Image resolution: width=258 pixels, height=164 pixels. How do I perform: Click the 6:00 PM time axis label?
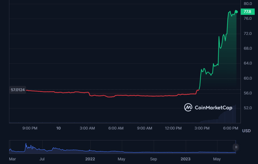point(231,128)
